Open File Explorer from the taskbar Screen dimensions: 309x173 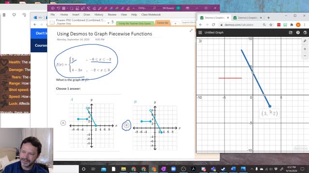(124, 169)
